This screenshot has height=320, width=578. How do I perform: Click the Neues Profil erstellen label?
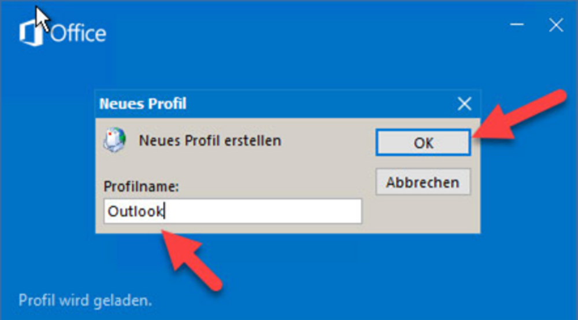click(x=210, y=141)
